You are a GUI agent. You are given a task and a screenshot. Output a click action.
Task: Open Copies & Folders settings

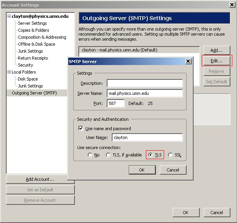click(33, 30)
